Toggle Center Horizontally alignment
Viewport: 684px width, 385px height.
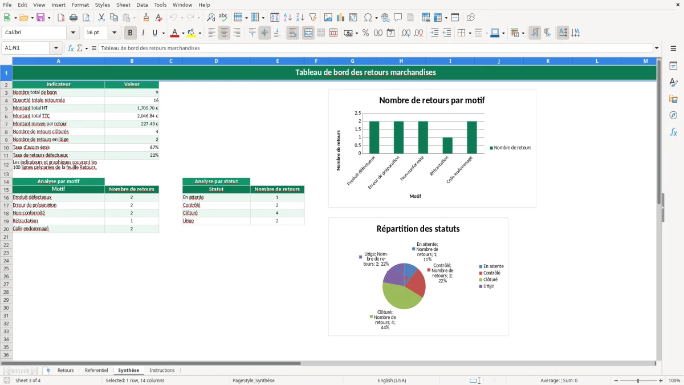click(x=224, y=33)
